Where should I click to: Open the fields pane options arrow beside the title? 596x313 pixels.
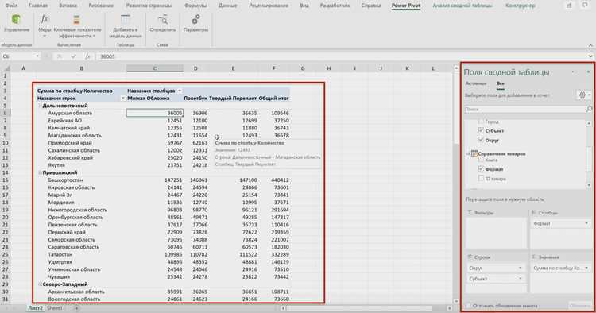coord(573,71)
